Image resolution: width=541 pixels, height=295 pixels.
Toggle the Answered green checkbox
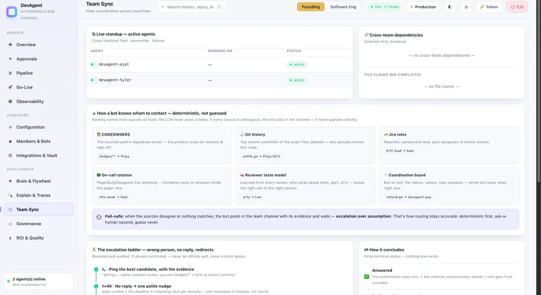click(x=366, y=276)
